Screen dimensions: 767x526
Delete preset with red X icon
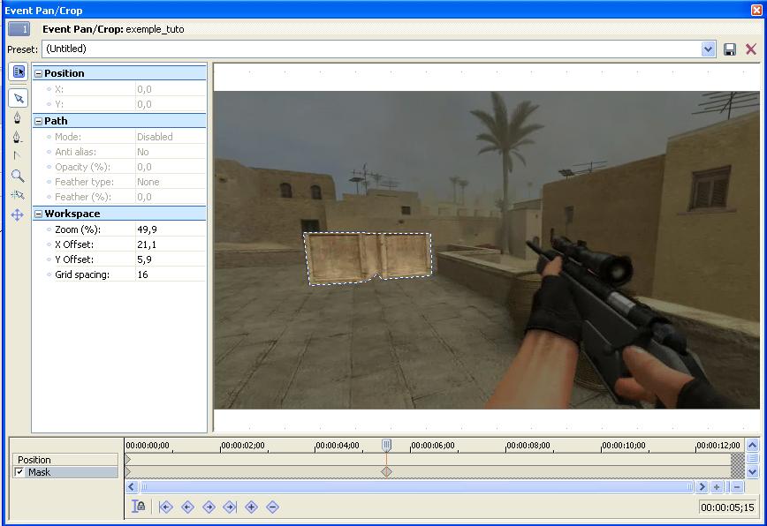click(x=751, y=49)
